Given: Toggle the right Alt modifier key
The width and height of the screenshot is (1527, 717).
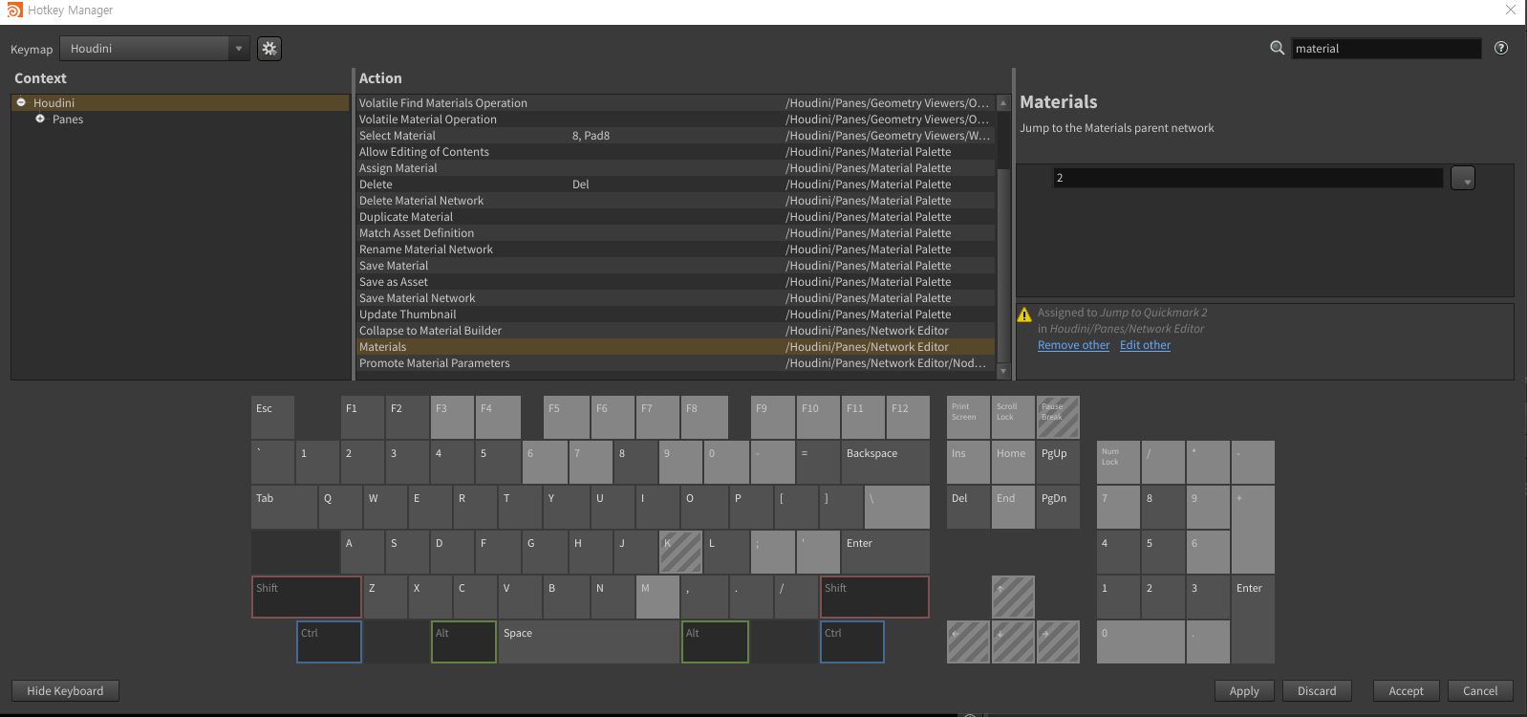Looking at the screenshot, I should [715, 641].
